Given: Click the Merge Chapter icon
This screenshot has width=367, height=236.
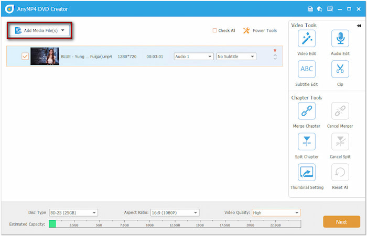Looking at the screenshot, I should pos(306,111).
